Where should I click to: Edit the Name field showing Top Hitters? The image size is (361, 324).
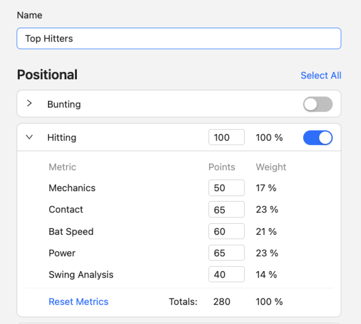(179, 38)
